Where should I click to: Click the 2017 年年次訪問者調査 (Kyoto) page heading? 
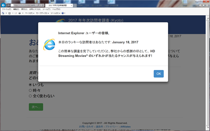[96, 20]
